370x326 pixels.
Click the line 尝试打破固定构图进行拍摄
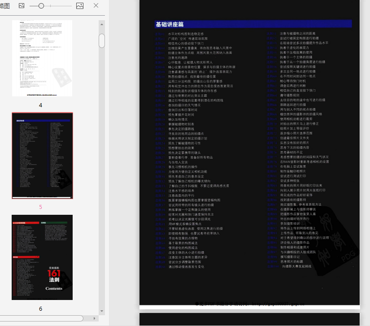click(299, 38)
